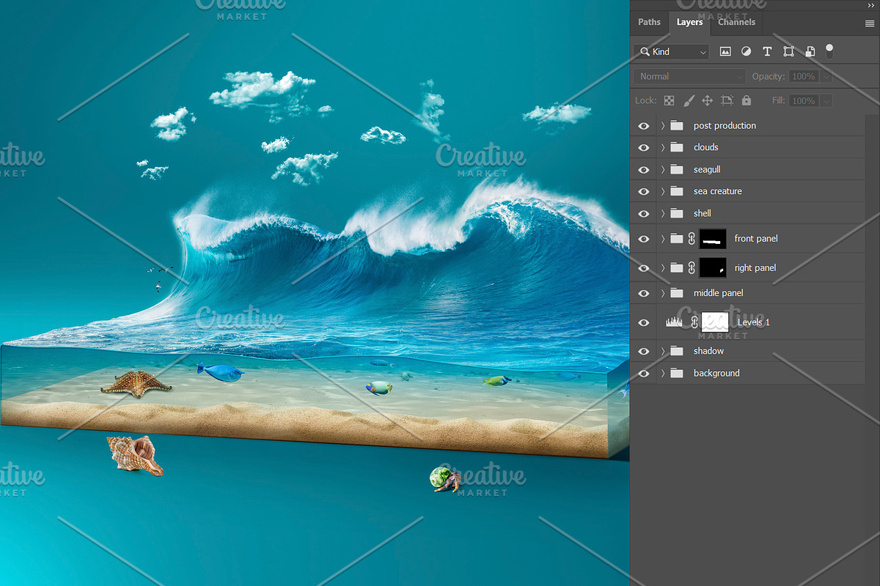This screenshot has height=586, width=880.
Task: Expand the seagull group
Action: coord(663,169)
